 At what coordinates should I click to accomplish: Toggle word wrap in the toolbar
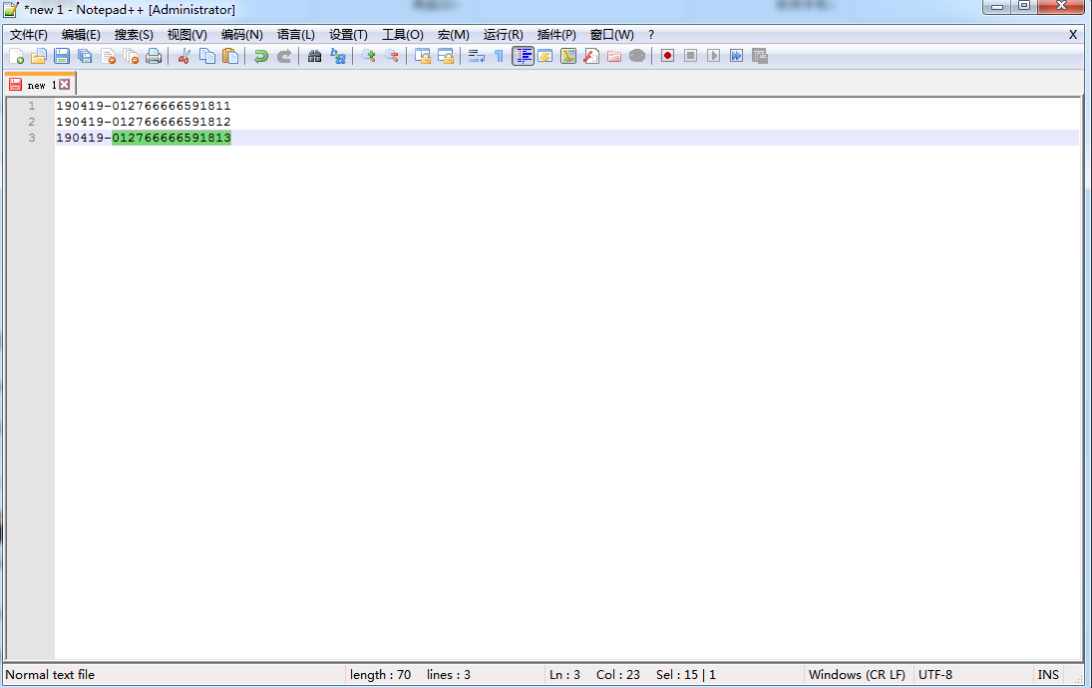pos(476,56)
